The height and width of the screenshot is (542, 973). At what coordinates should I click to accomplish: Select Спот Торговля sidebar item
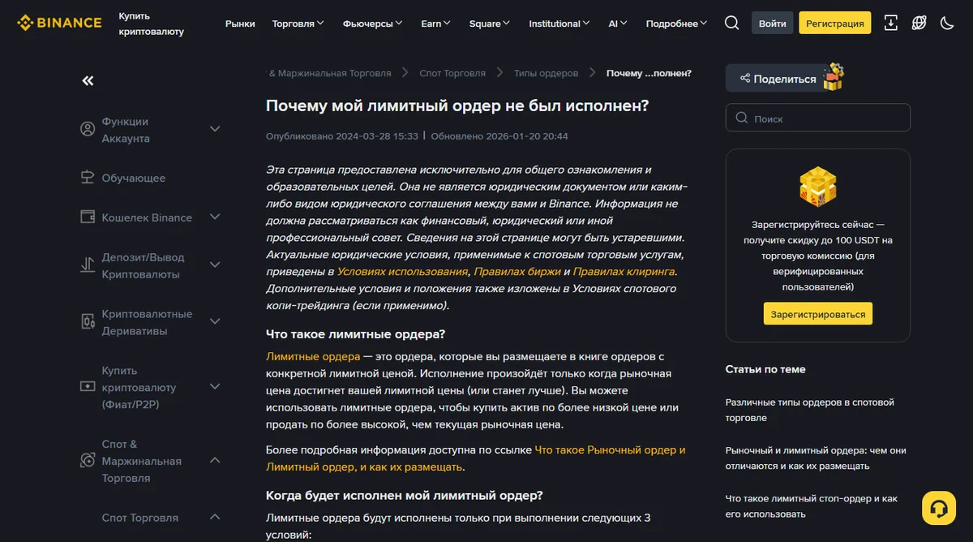tap(139, 518)
